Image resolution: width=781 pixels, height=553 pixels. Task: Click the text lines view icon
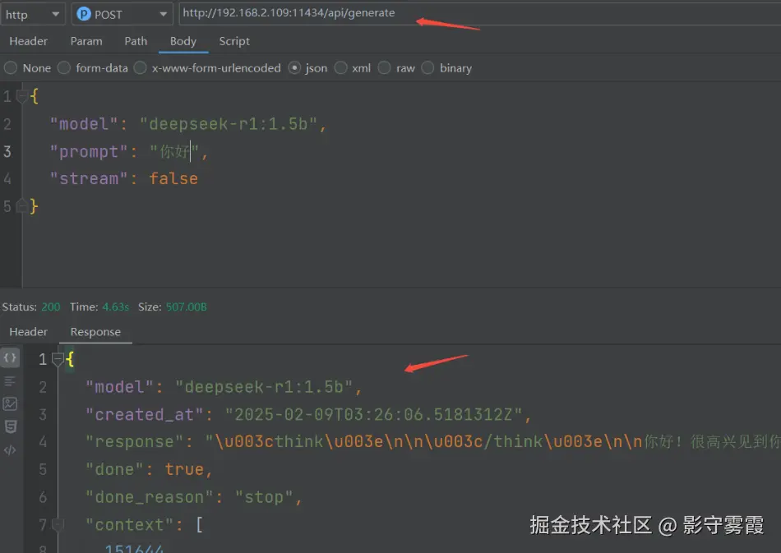click(10, 381)
